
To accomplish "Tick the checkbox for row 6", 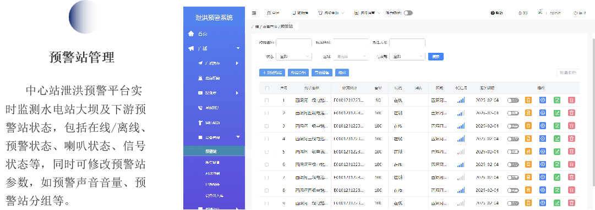I will [267, 165].
